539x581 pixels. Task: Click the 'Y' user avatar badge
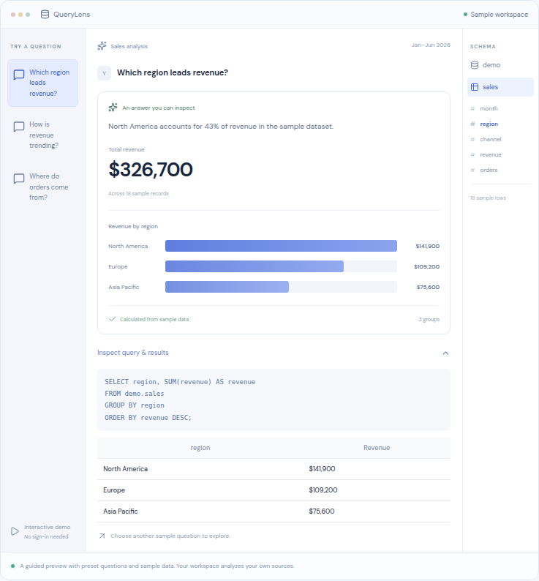[104, 73]
